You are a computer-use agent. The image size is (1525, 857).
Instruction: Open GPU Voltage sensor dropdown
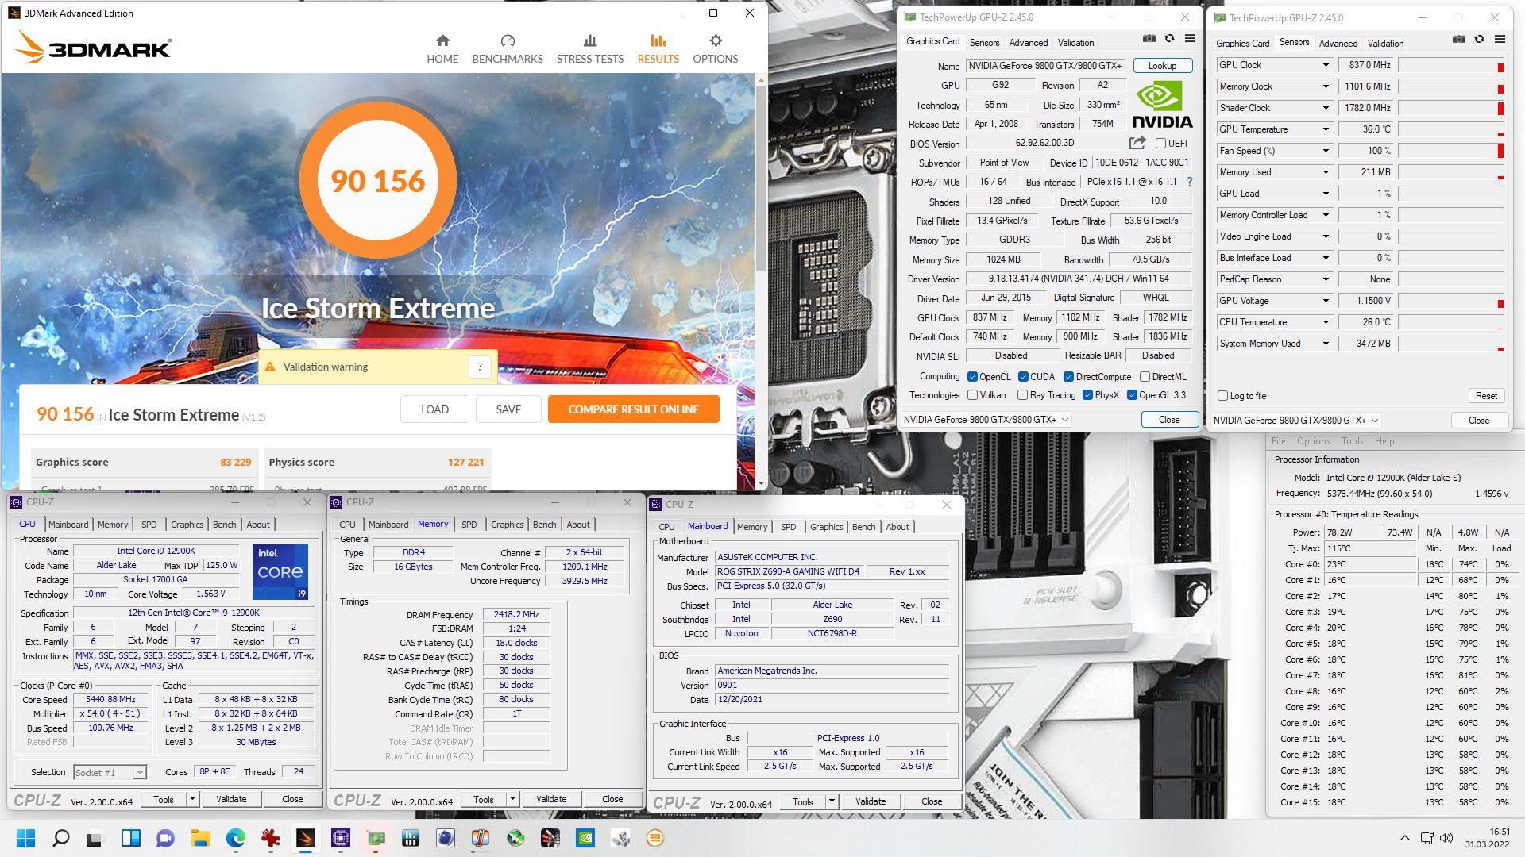(1325, 301)
